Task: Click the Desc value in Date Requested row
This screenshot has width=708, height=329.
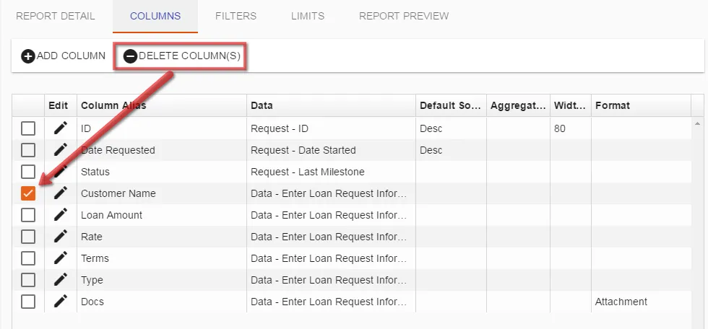Action: [x=431, y=150]
